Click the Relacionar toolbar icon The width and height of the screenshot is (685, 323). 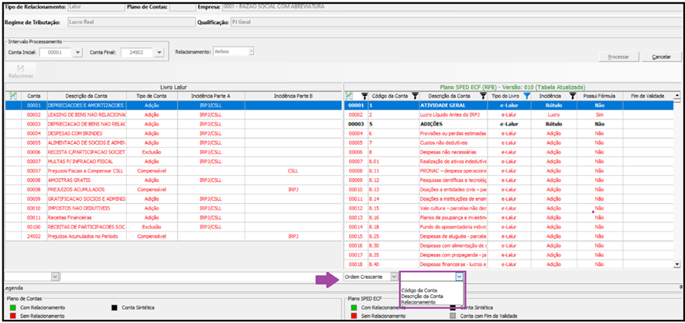[21, 72]
